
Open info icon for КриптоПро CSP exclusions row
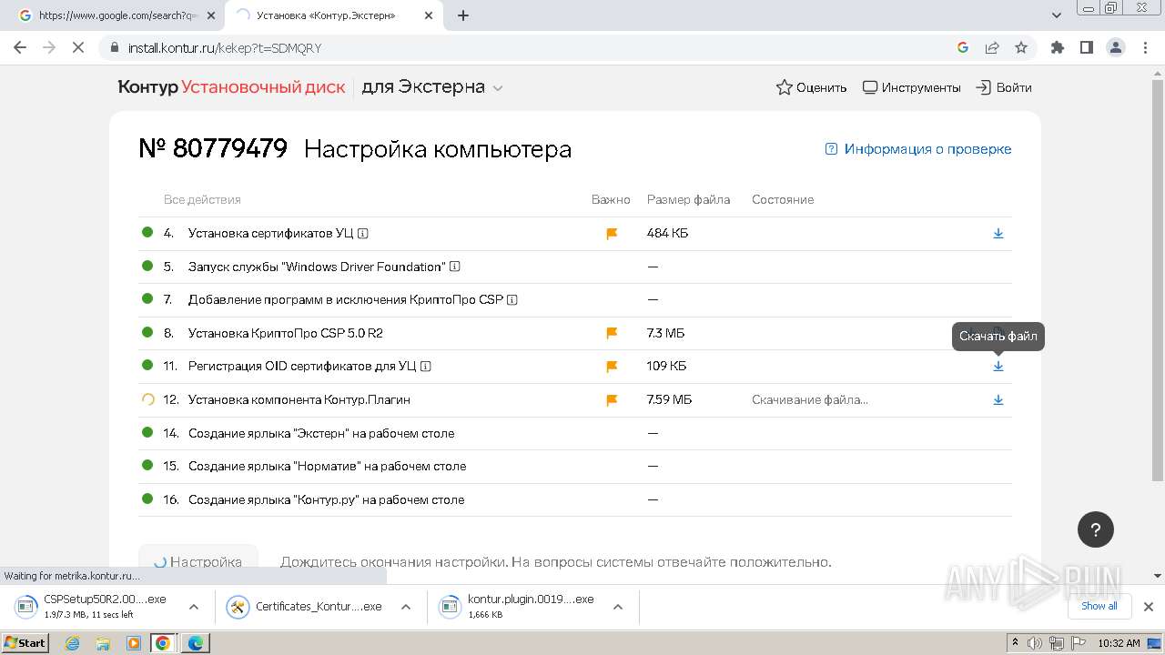[512, 299]
